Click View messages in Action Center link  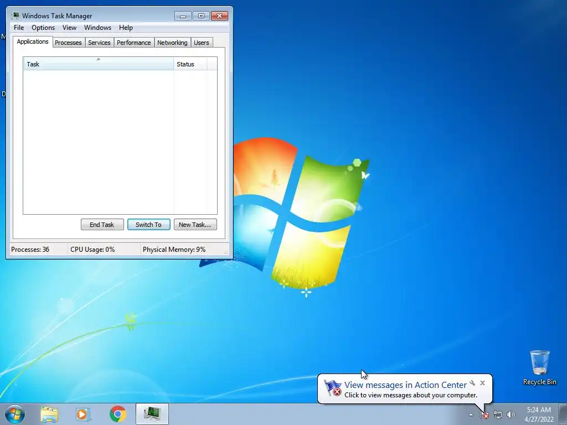(405, 385)
